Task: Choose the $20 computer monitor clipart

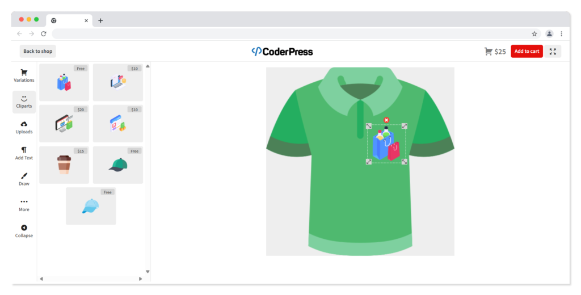Action: [64, 123]
